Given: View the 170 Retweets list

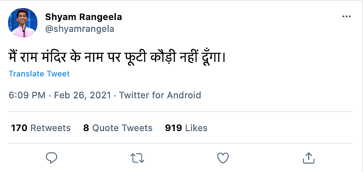Looking at the screenshot, I should click(41, 128).
